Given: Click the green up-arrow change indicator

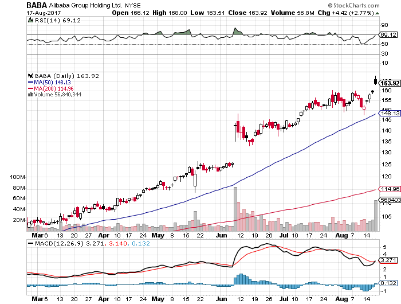Looking at the screenshot, I should tap(377, 13).
